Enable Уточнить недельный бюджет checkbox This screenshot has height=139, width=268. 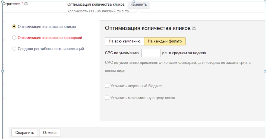point(107,86)
